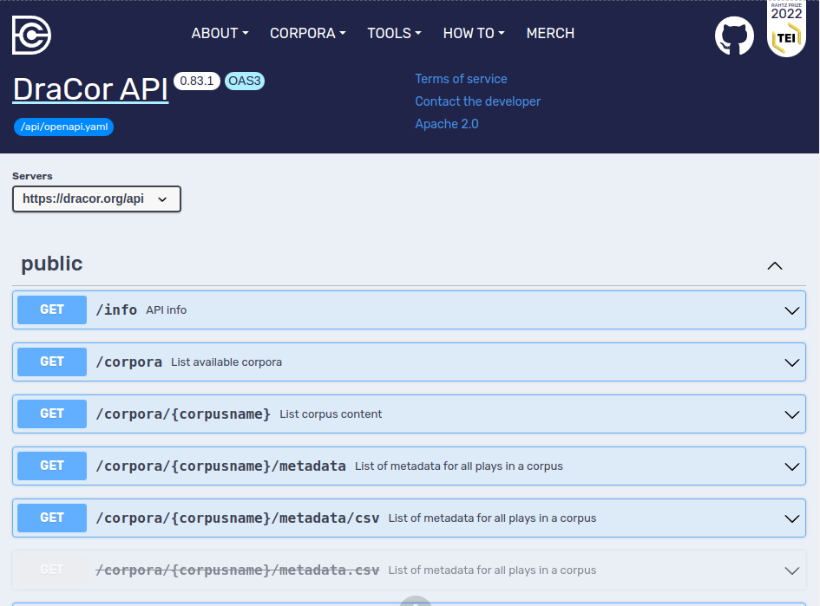Click the /corpora/{corpusname} path of List corpus content

coord(183,414)
